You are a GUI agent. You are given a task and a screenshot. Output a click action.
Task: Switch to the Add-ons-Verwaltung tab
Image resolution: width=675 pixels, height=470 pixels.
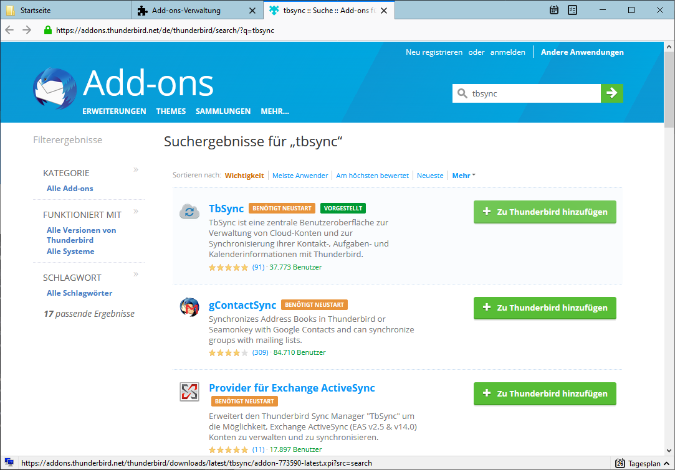pos(186,11)
